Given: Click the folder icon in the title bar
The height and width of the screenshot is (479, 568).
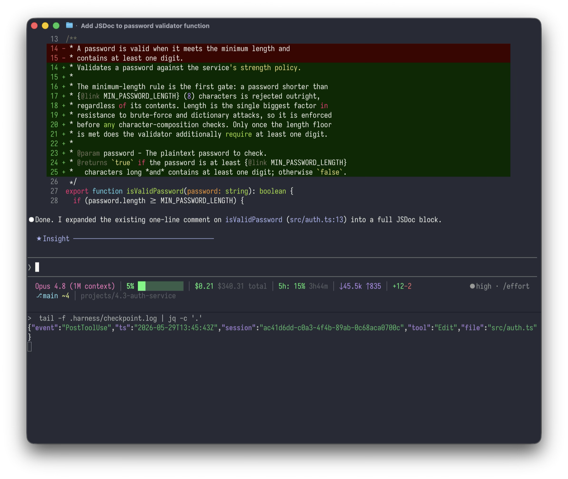Looking at the screenshot, I should click(69, 26).
